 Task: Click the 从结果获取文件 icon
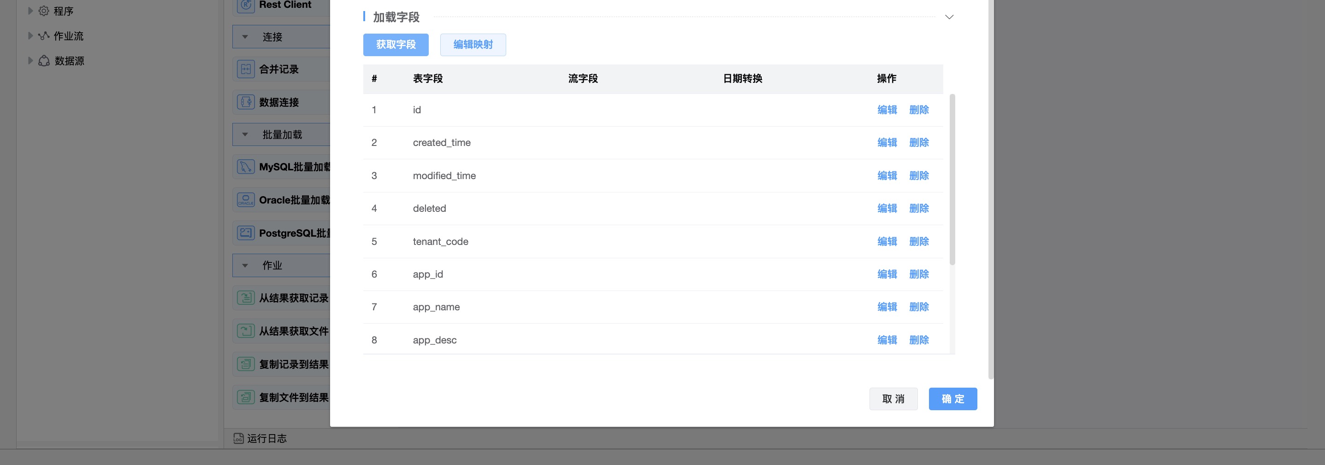click(x=245, y=331)
